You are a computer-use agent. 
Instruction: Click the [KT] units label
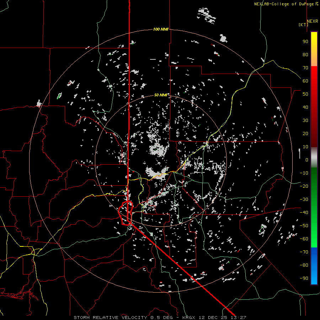coord(303,25)
